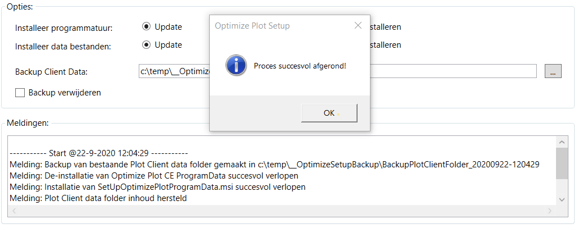The image size is (578, 228).
Task: Select the Start @22-9-2020 log line
Action: 99,153
